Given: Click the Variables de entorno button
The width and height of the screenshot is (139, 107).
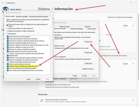Looking at the screenshot, I should pos(88,69).
